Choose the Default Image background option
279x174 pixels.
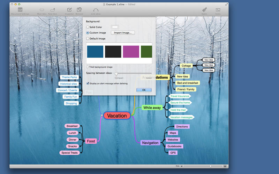pos(88,39)
